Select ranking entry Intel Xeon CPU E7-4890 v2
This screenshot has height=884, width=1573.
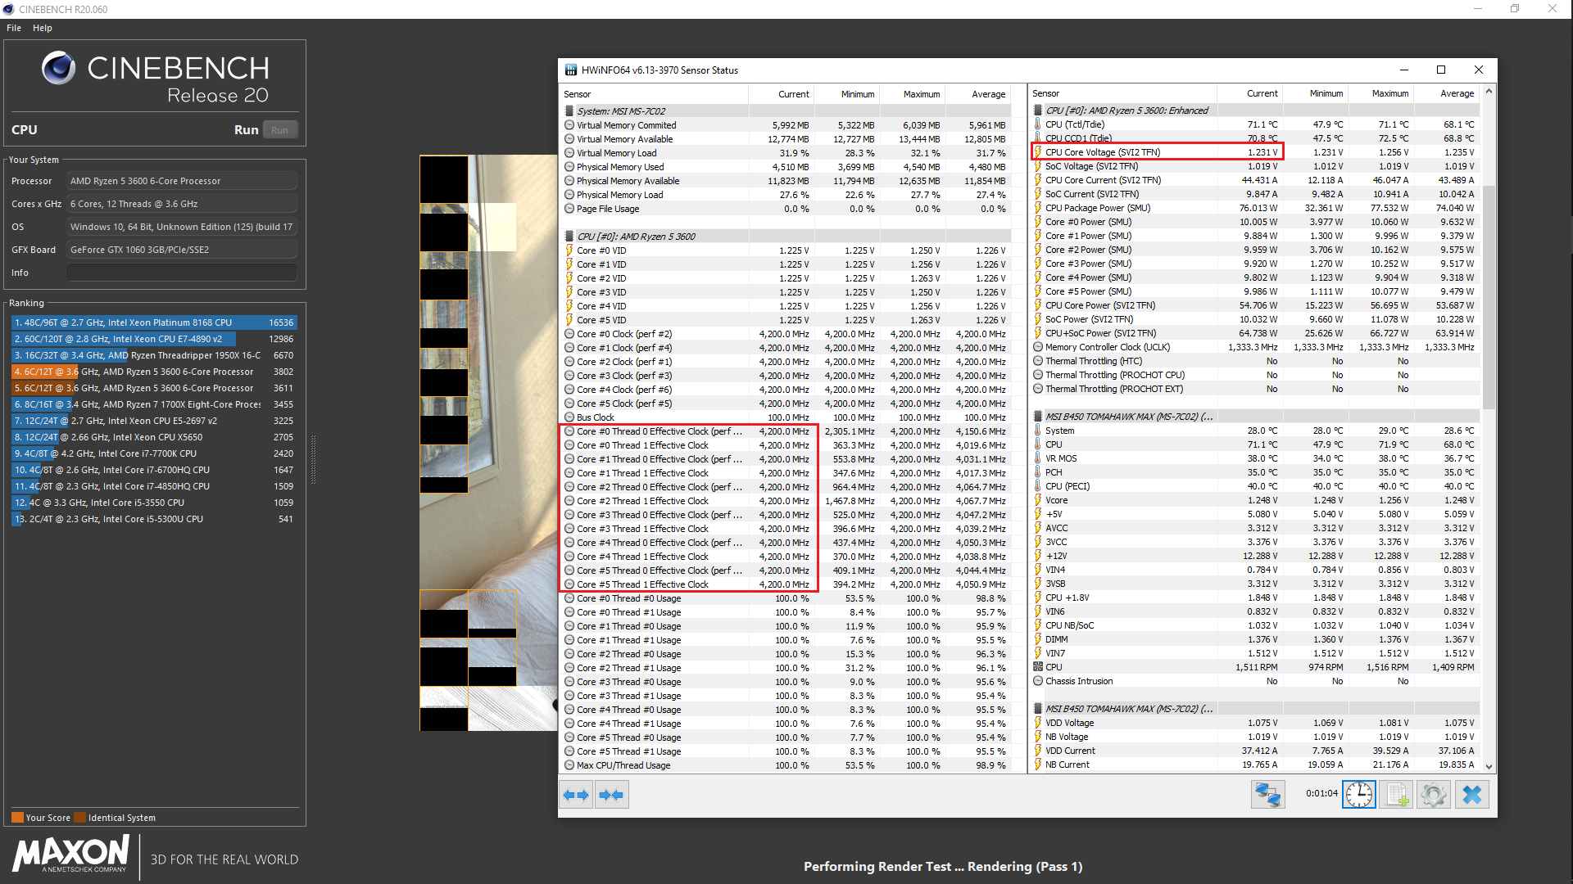point(154,339)
